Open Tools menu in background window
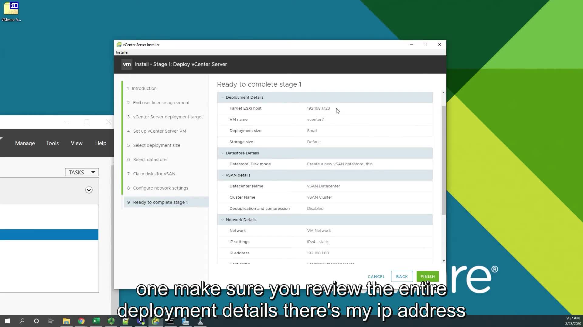 (x=52, y=143)
